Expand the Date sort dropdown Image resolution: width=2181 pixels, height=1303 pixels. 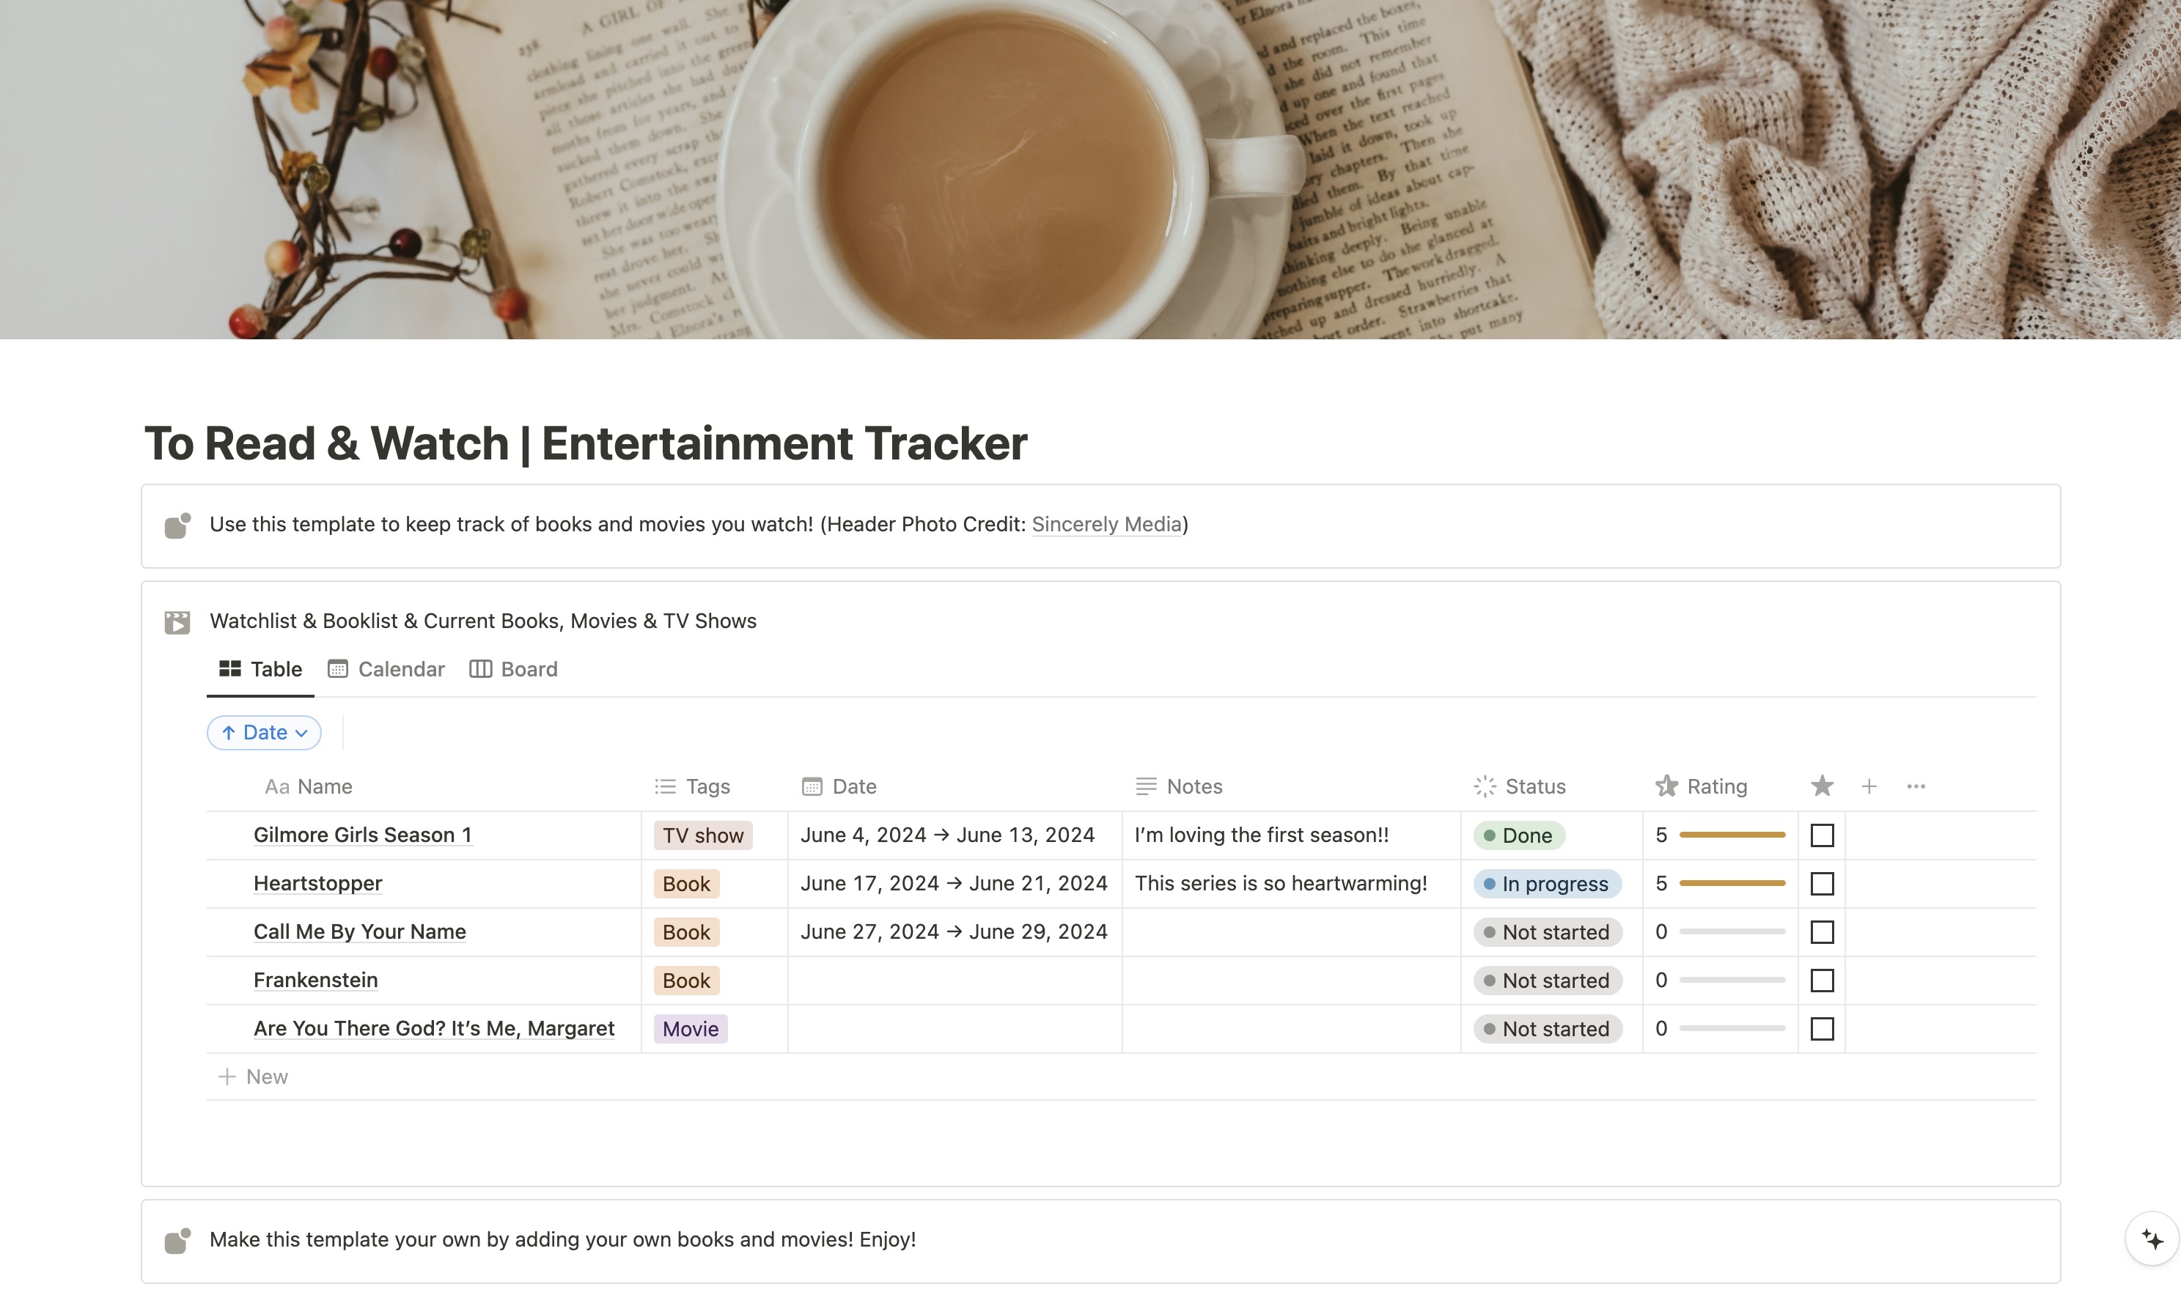(263, 732)
